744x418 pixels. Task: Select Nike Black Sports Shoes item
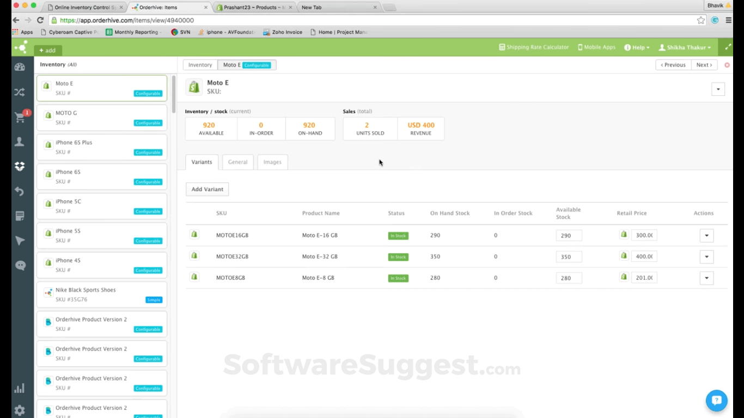102,294
